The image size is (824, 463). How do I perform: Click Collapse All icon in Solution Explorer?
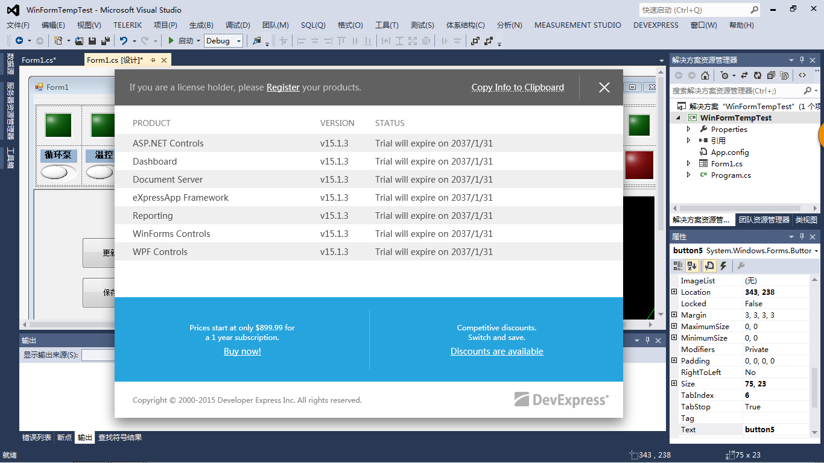[771, 75]
